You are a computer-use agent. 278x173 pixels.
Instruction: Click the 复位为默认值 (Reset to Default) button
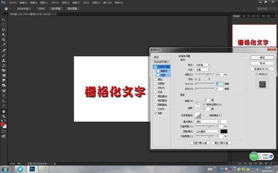221,143
